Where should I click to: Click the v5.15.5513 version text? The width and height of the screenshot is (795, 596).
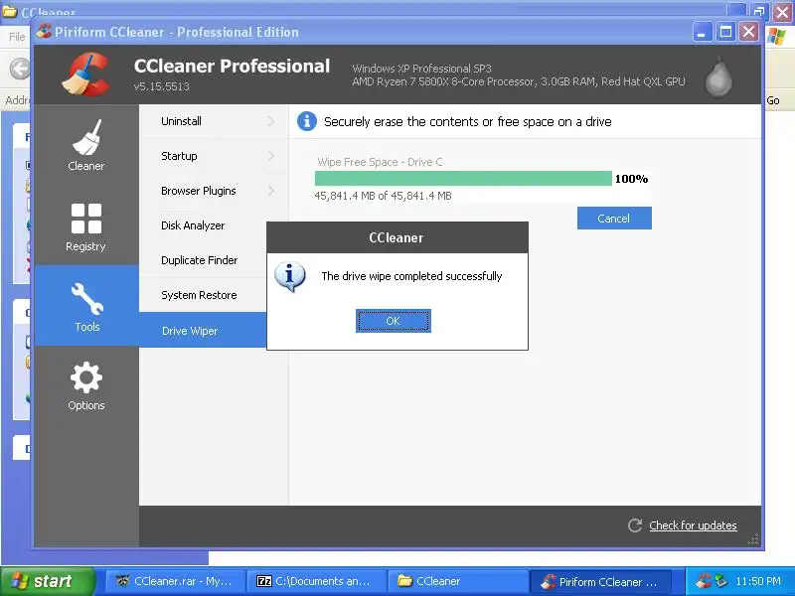(161, 86)
